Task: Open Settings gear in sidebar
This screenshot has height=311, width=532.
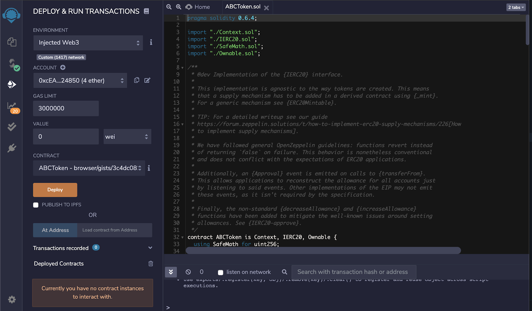Action: [12, 299]
